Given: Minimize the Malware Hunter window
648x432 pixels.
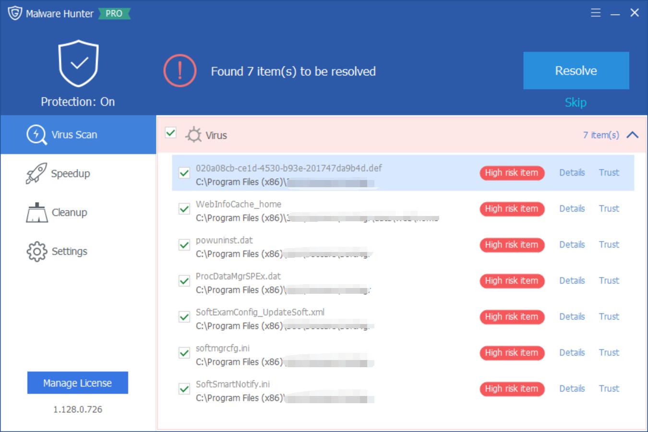Looking at the screenshot, I should pyautogui.click(x=615, y=13).
